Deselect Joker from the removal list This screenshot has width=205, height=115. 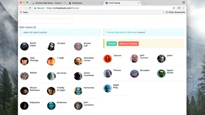(161, 59)
